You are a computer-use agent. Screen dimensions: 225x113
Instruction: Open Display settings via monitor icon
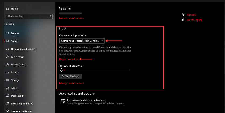7,34
